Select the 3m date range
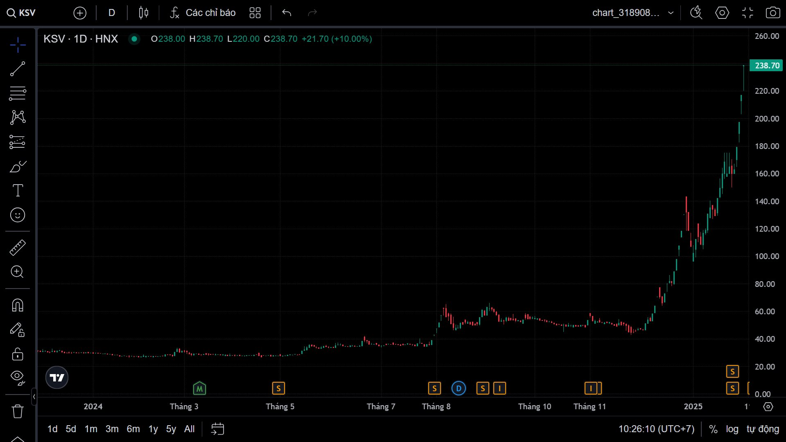This screenshot has height=442, width=786. [112, 429]
